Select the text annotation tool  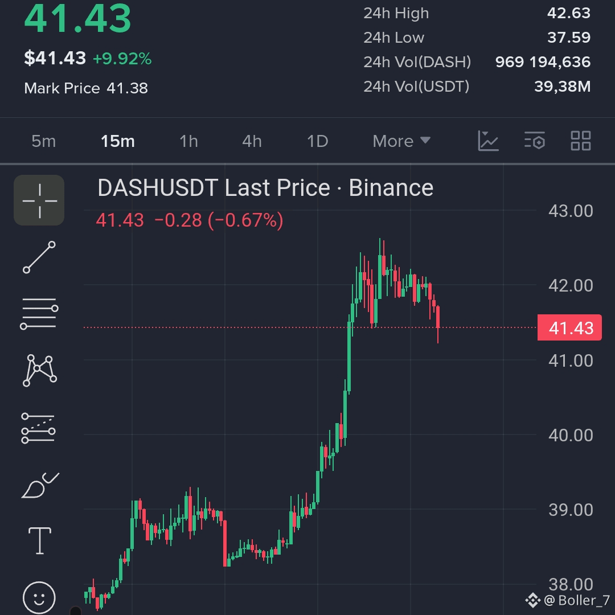(40, 541)
